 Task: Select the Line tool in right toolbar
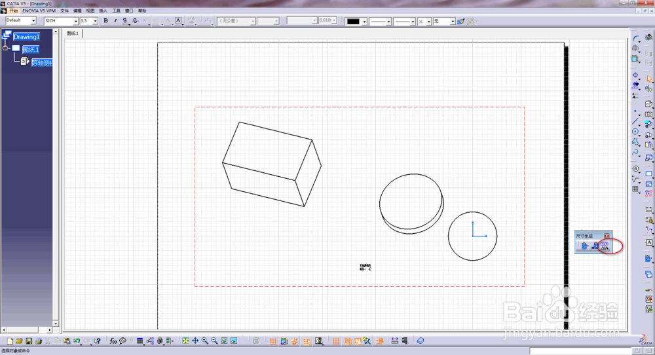coord(635,121)
